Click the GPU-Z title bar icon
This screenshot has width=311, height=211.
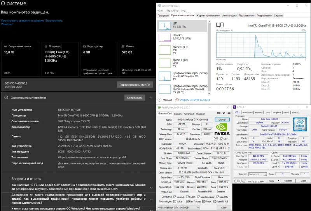[159, 107]
